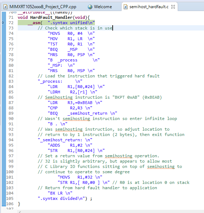Select the semihost_hardfault.c tab
The image size is (204, 213).
point(149,7)
